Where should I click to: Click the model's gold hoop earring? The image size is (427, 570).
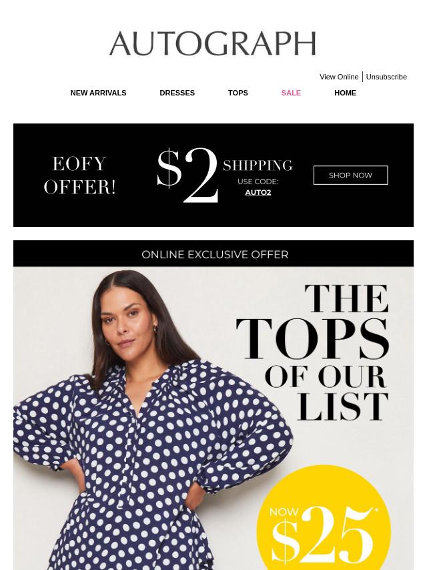coord(155,328)
